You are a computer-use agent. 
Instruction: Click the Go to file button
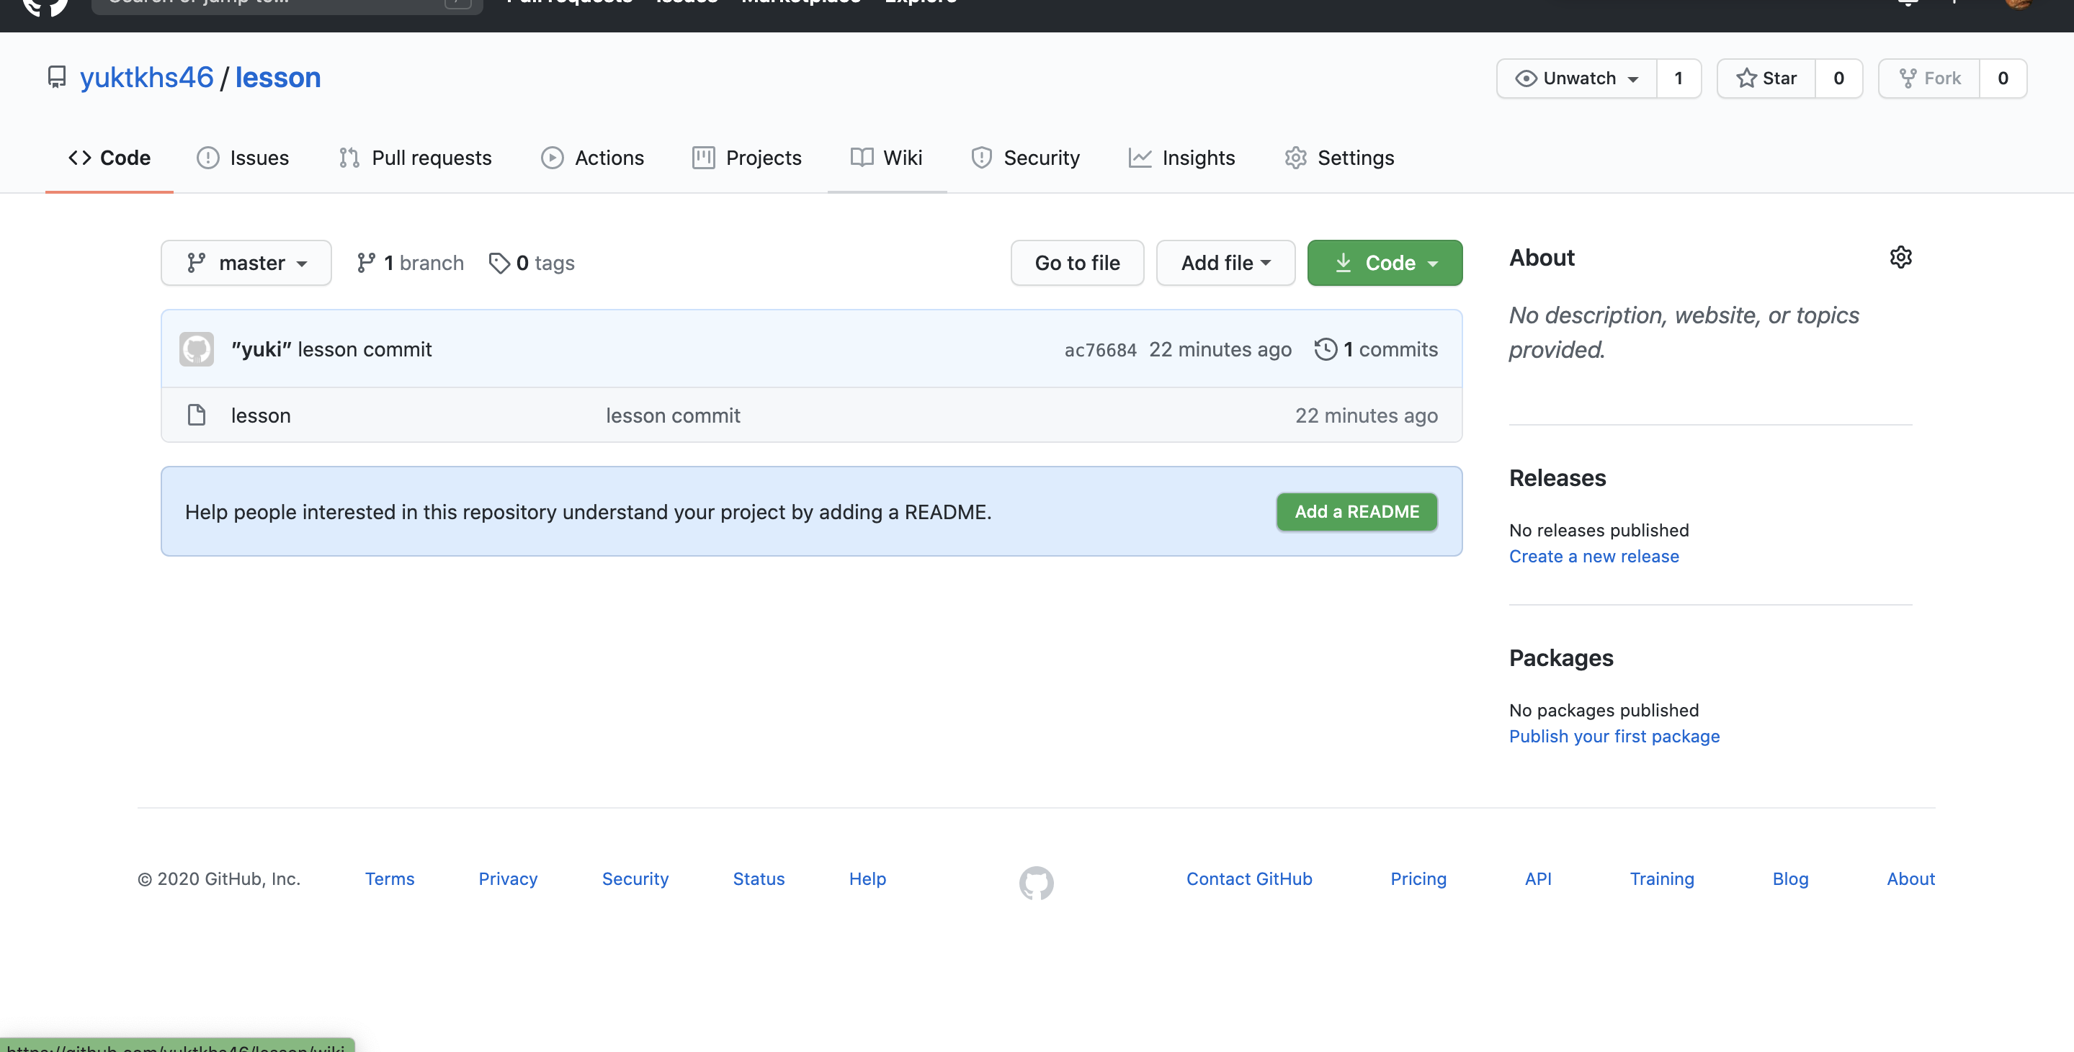(x=1077, y=264)
